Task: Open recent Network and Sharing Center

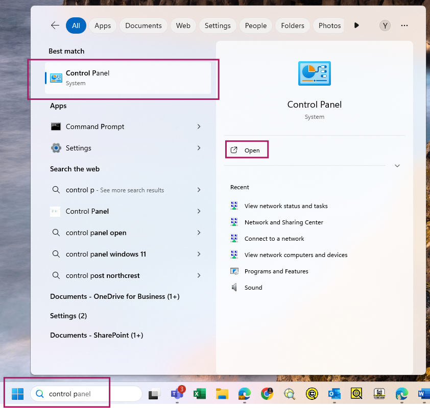Action: 283,222
